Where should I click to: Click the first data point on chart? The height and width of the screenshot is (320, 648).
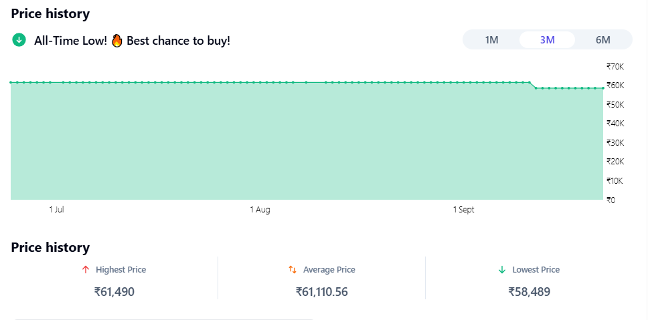point(11,82)
